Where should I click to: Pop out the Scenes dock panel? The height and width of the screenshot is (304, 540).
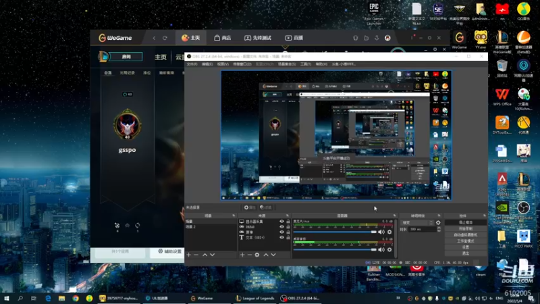234,216
